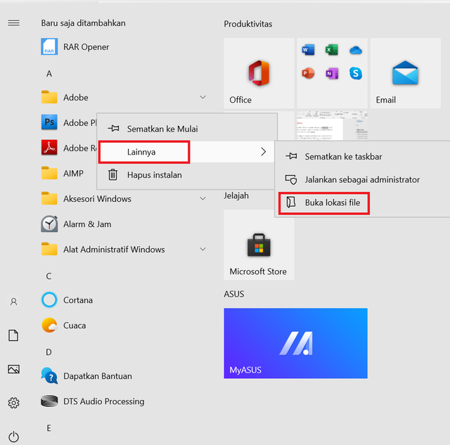This screenshot has width=450, height=445.
Task: Click the Office tile
Action: 258,73
